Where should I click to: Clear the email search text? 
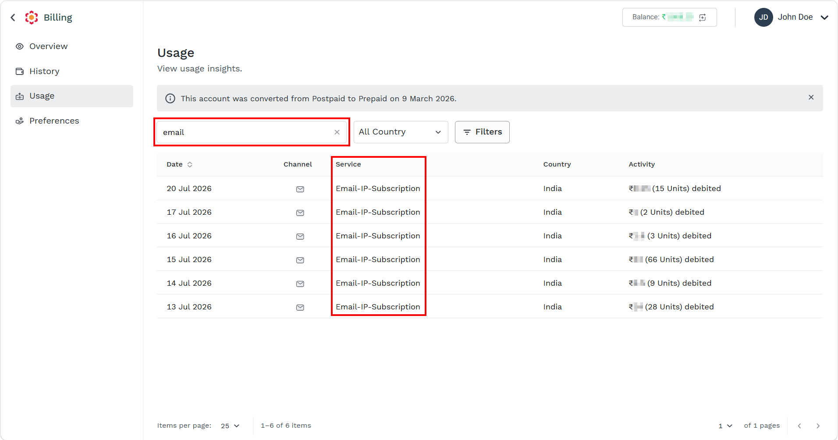337,132
